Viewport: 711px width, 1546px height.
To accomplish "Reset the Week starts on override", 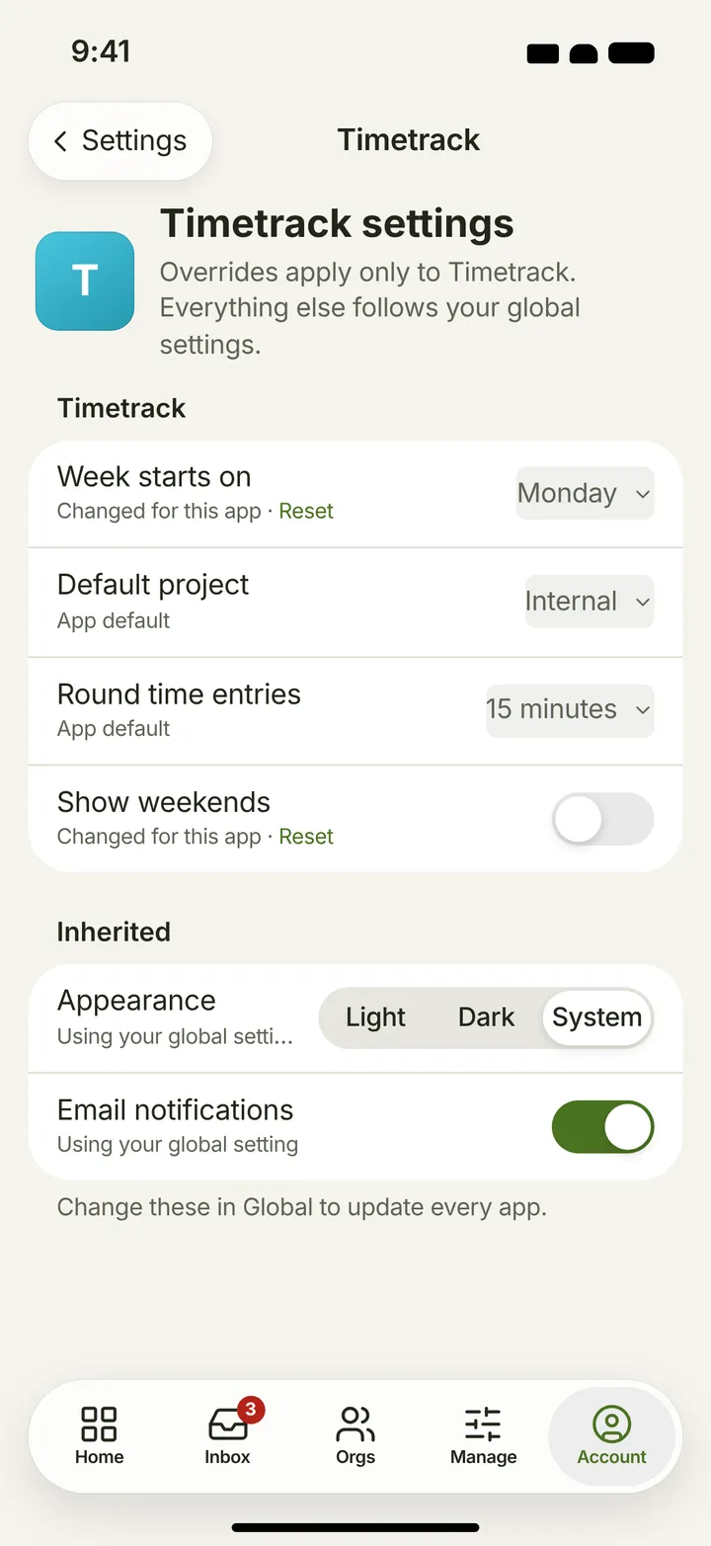I will pyautogui.click(x=306, y=512).
